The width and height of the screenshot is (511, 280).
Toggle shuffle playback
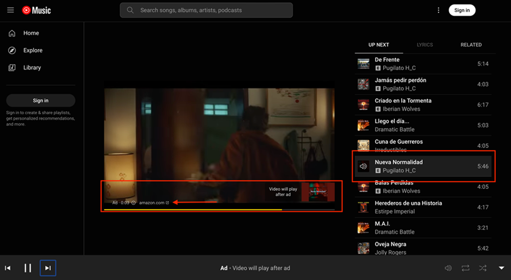point(482,268)
